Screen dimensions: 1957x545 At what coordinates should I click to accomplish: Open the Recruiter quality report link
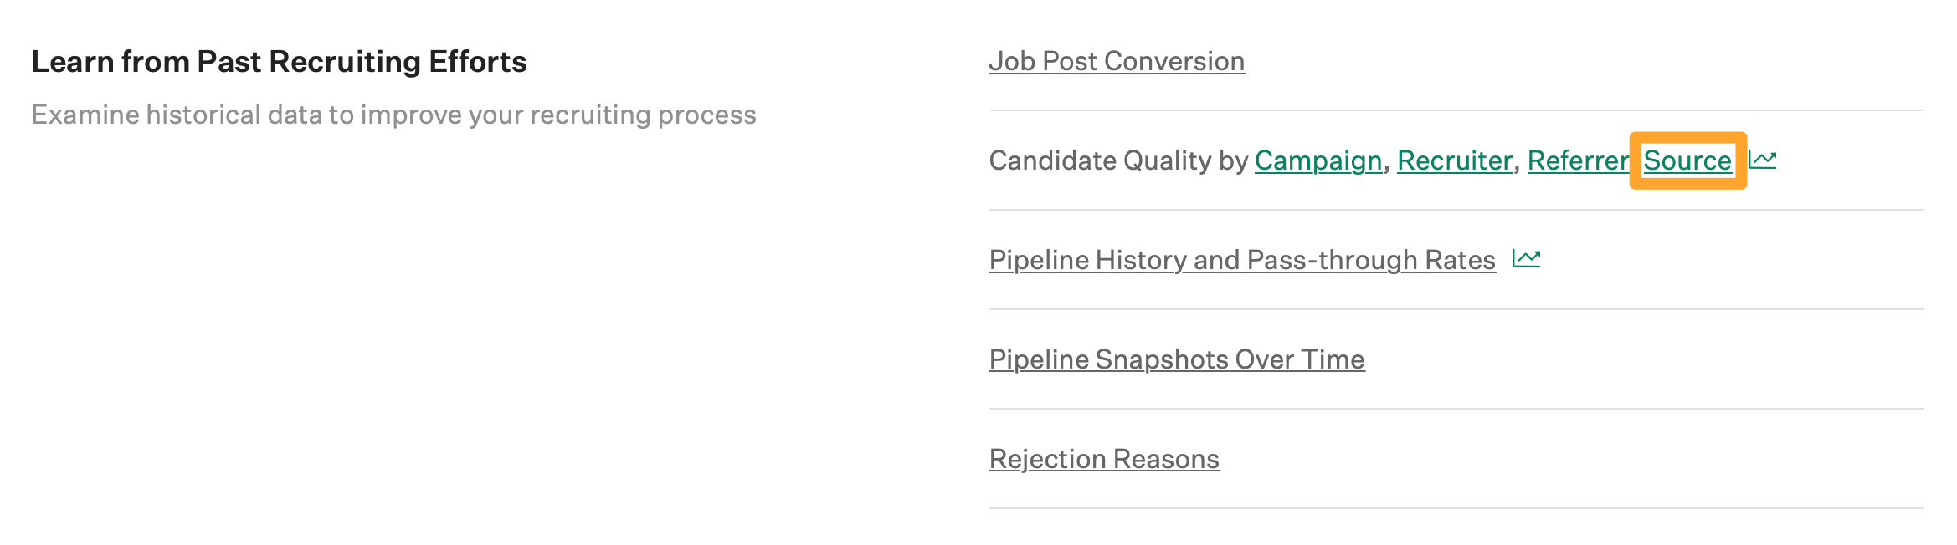(x=1456, y=160)
